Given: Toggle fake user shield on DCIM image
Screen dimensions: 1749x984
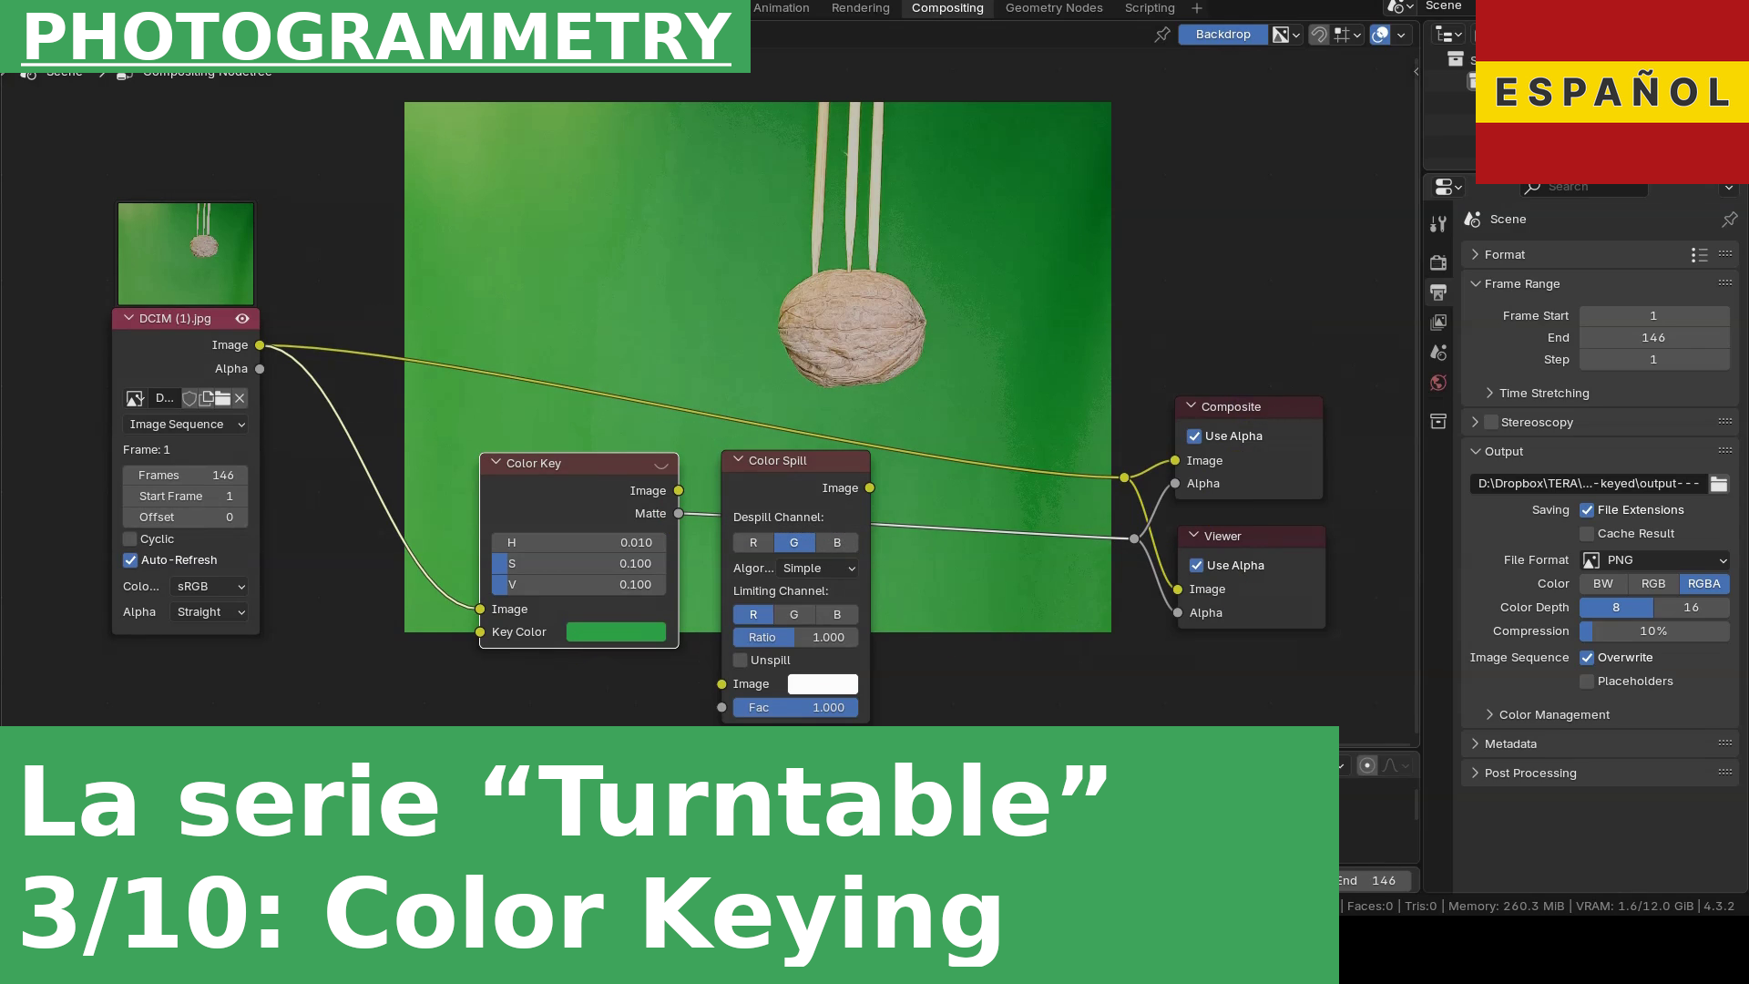Looking at the screenshot, I should click(x=189, y=398).
